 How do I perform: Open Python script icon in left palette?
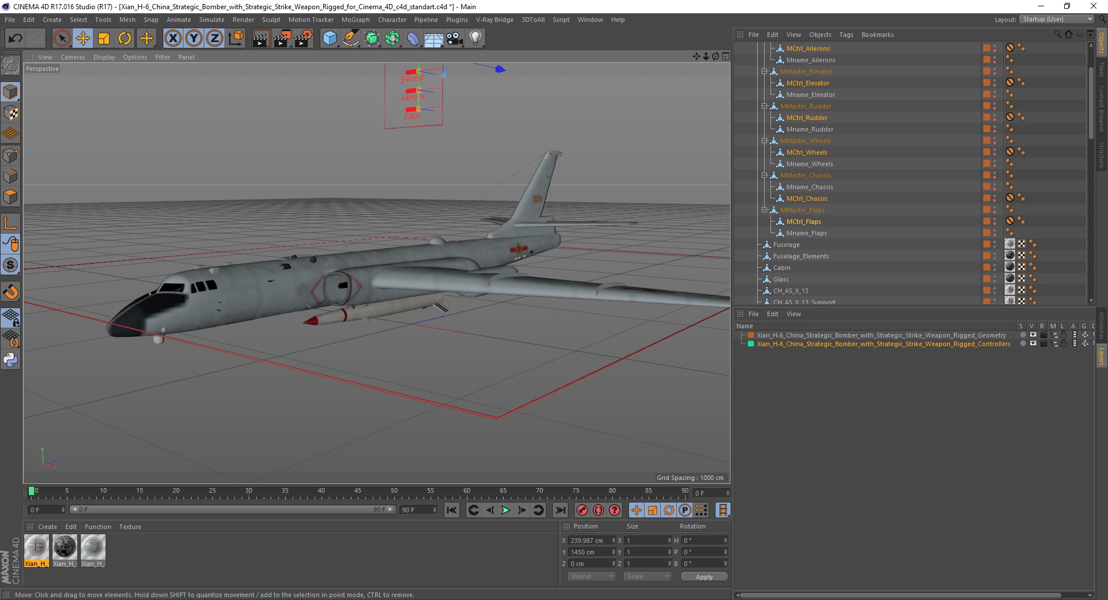click(10, 360)
